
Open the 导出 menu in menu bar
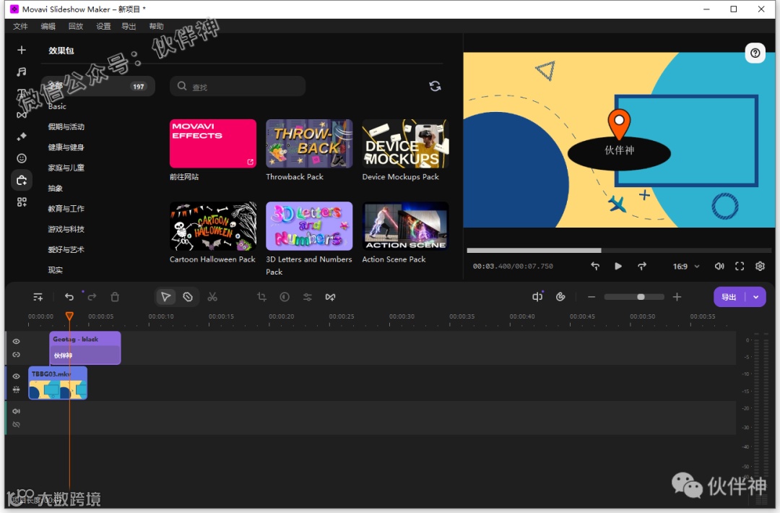[129, 26]
